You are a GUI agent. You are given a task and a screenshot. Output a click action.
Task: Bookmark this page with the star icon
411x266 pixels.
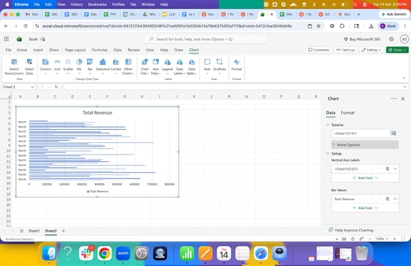319,26
